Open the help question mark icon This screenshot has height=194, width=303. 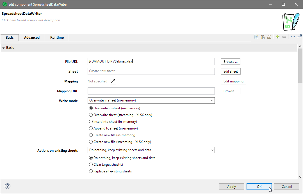(x=8, y=186)
